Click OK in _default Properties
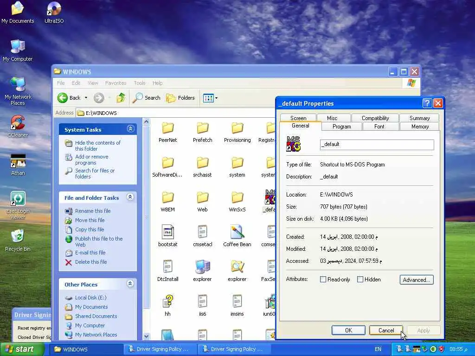Image resolution: width=475 pixels, height=356 pixels. (349, 330)
